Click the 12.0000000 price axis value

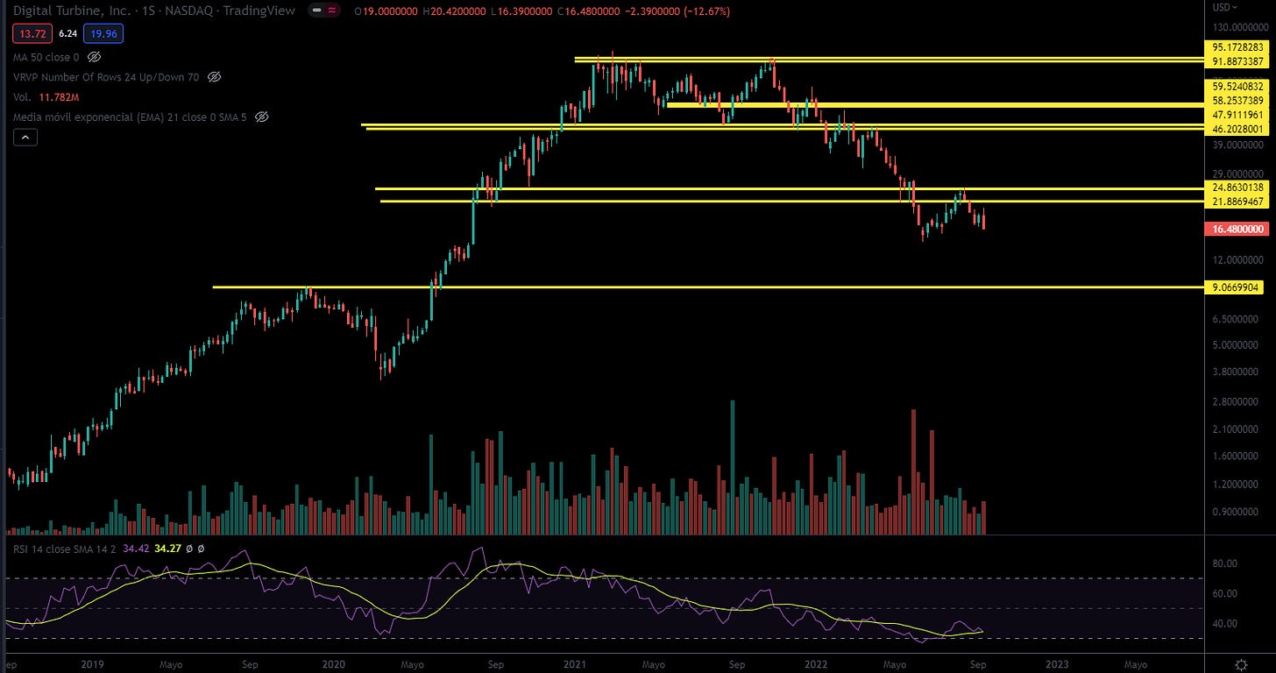(x=1238, y=260)
